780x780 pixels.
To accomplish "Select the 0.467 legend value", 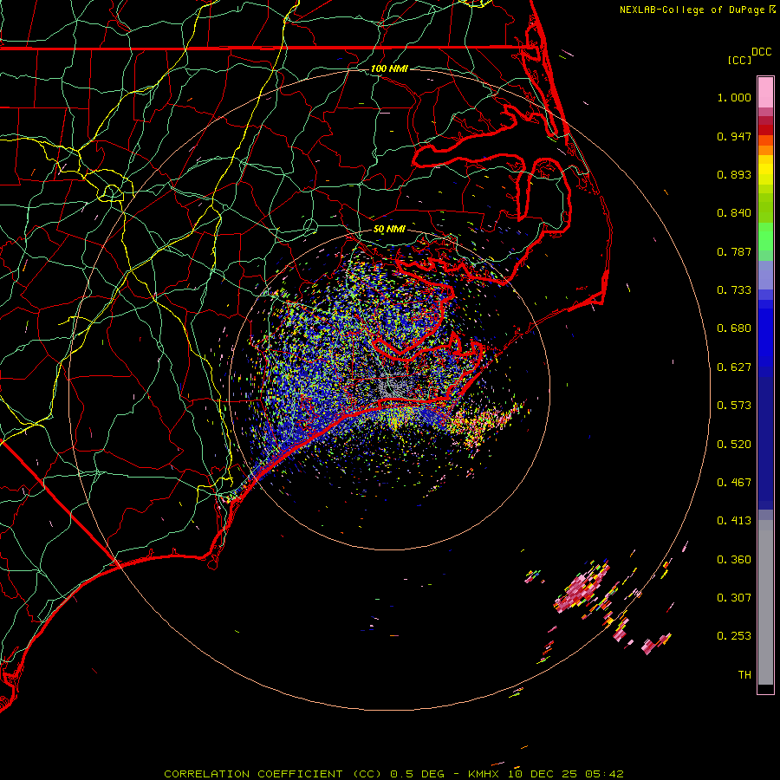I will [734, 483].
